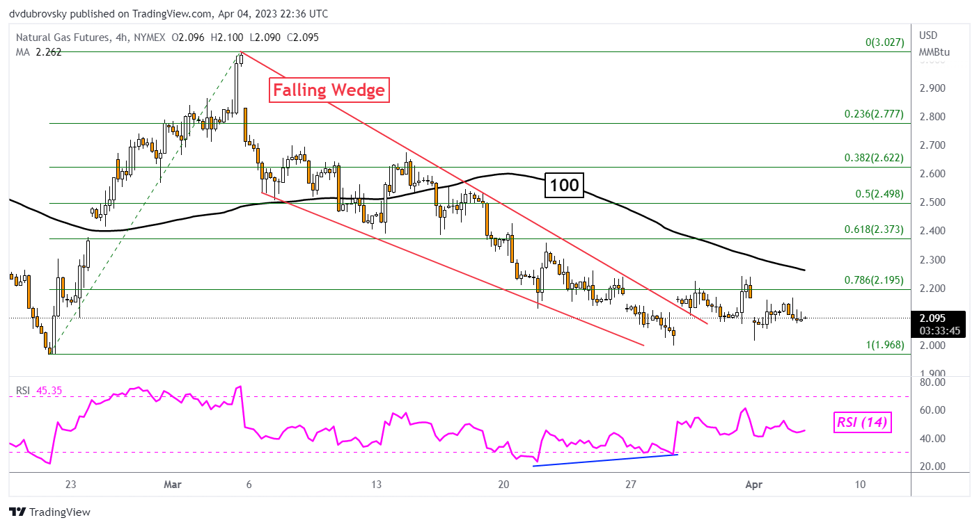Click the '20' date on time axis

coord(504,485)
